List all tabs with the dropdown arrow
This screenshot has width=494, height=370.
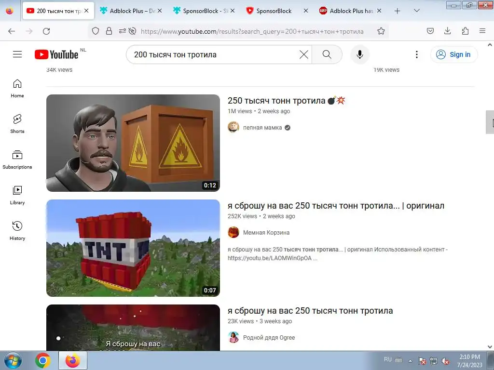click(x=416, y=11)
